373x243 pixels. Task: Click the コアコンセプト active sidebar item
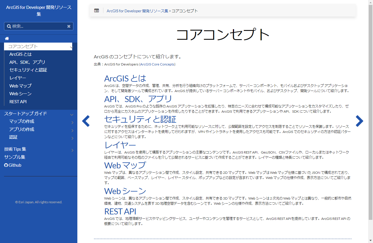point(38,47)
